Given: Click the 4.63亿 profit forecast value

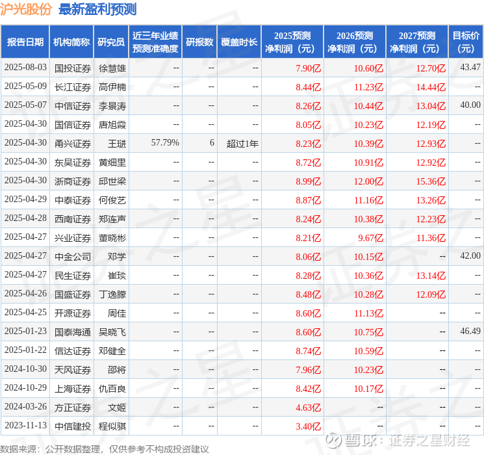Looking at the screenshot, I should [x=308, y=408].
